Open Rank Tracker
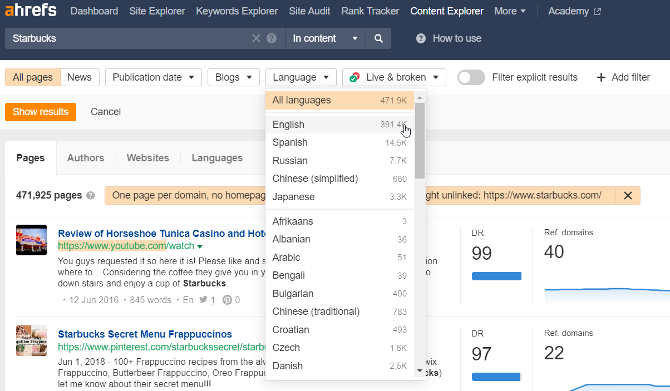The width and height of the screenshot is (670, 391). coord(370,11)
